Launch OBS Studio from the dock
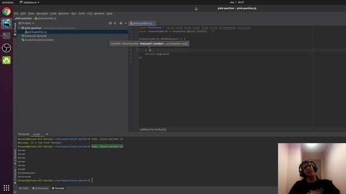The width and height of the screenshot is (346, 194). tap(6, 48)
